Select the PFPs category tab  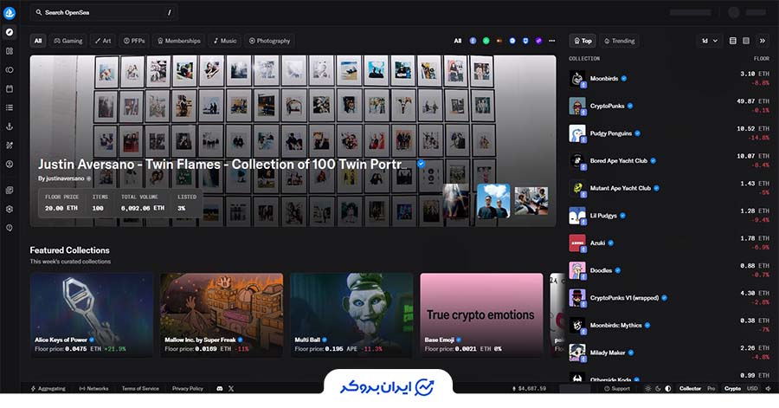(x=134, y=41)
